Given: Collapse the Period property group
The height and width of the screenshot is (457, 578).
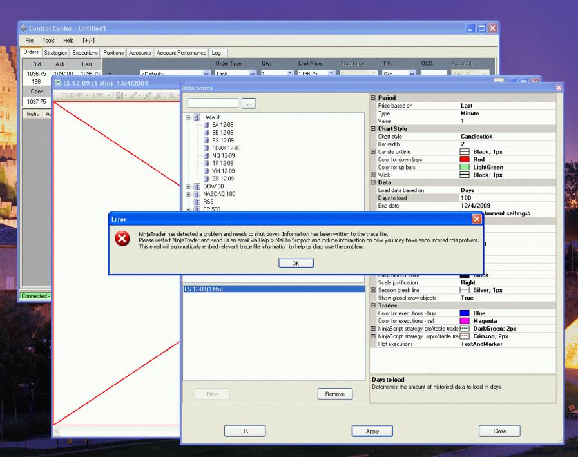Looking at the screenshot, I should (373, 98).
